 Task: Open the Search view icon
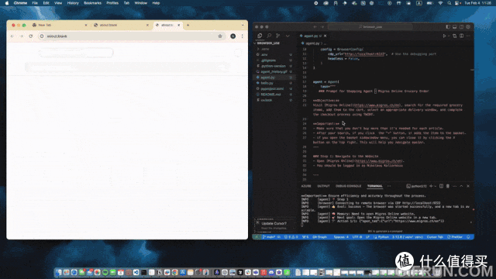(269, 36)
